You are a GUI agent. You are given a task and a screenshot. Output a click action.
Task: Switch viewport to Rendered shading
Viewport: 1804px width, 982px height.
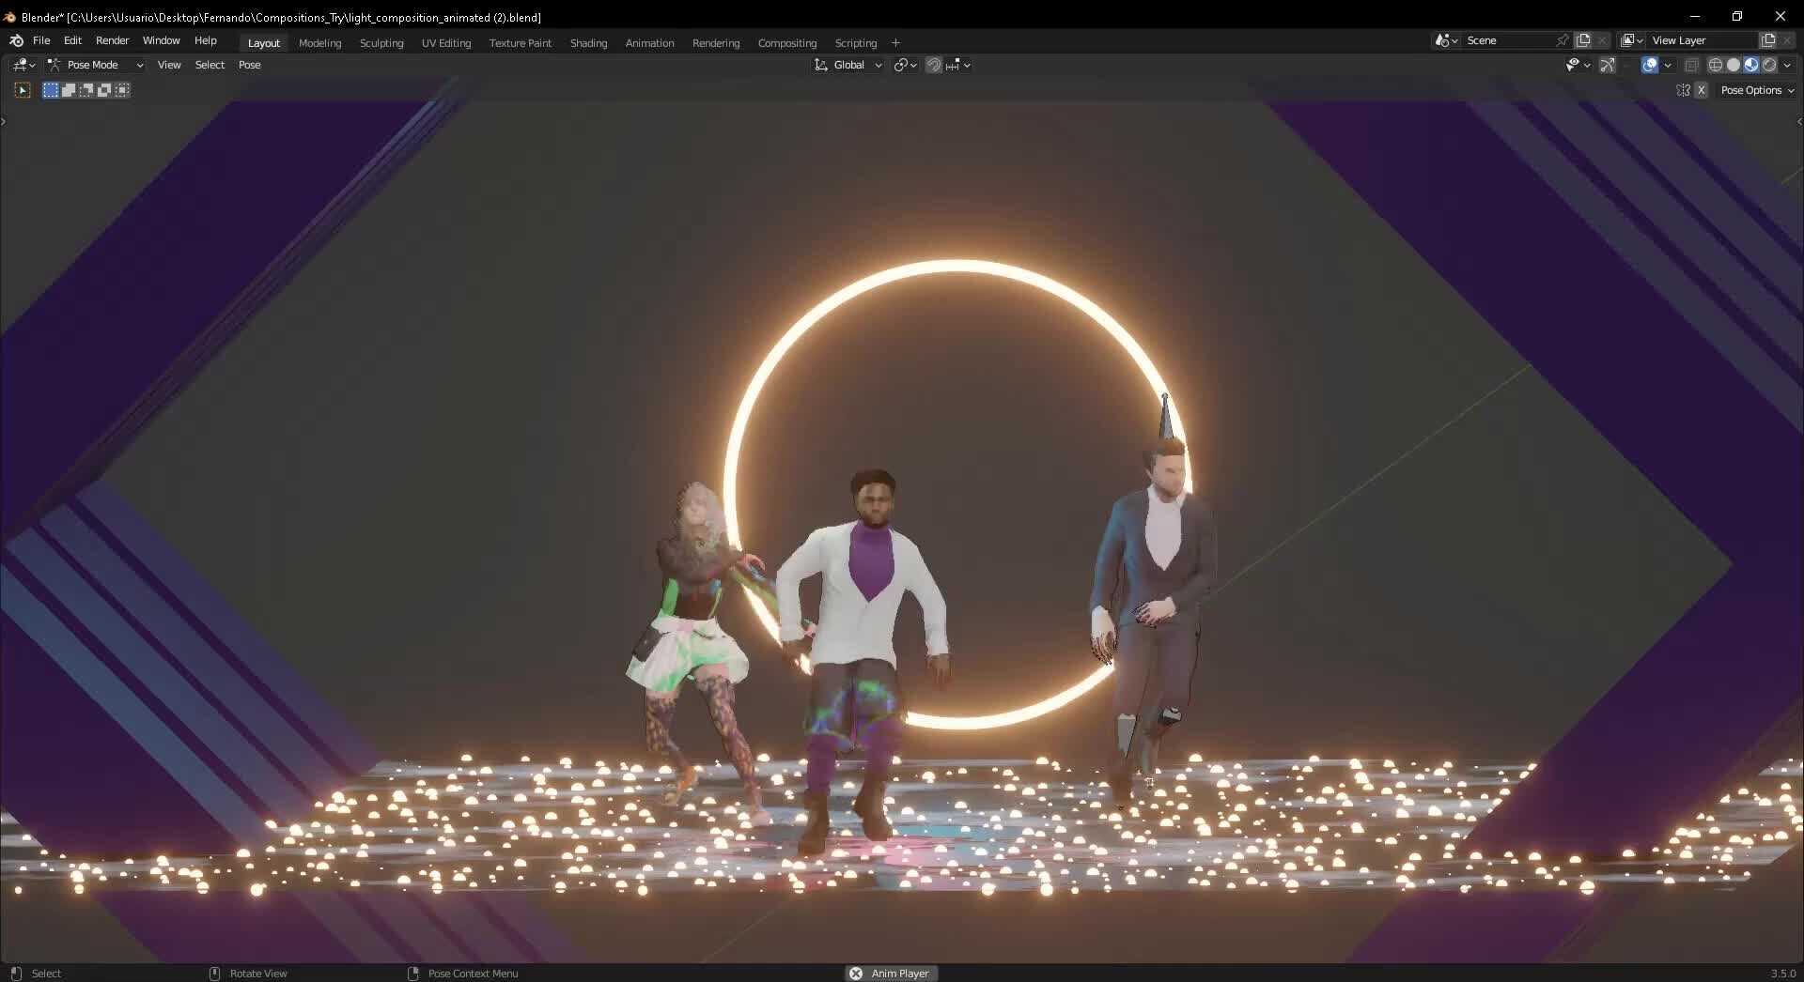click(x=1770, y=64)
